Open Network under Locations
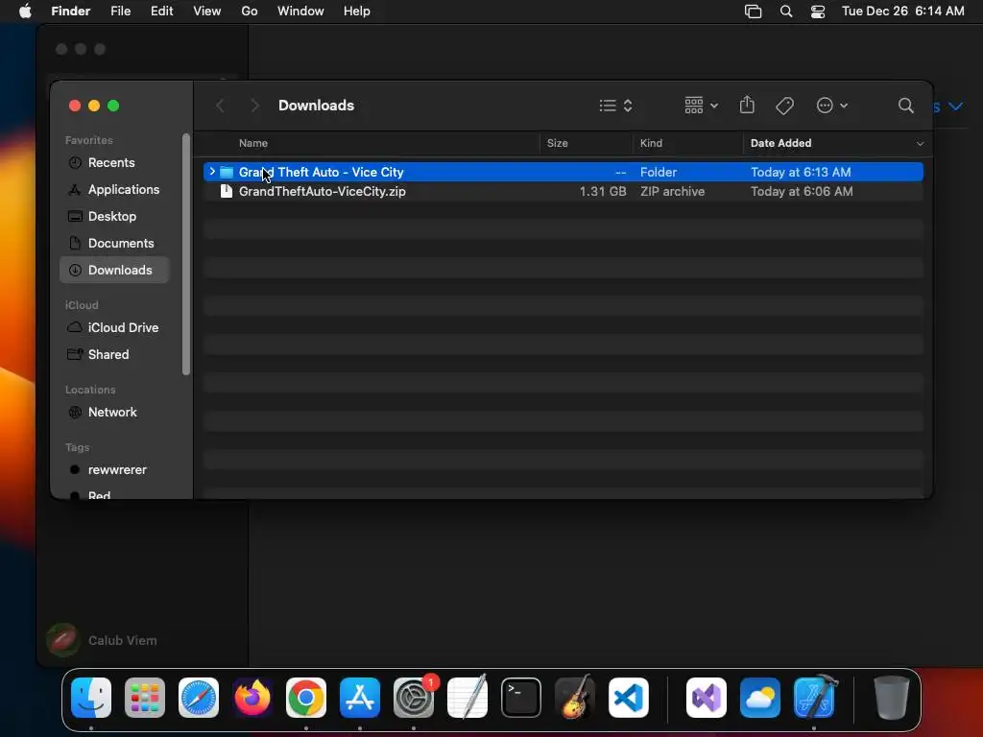Image resolution: width=983 pixels, height=737 pixels. 102,413
